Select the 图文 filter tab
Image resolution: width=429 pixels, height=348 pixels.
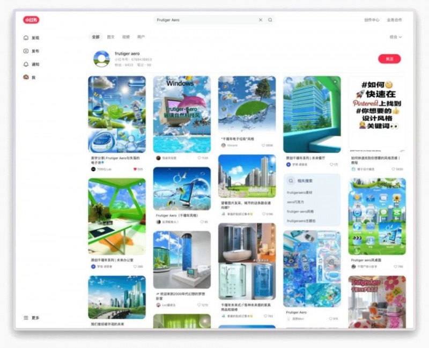tap(111, 37)
